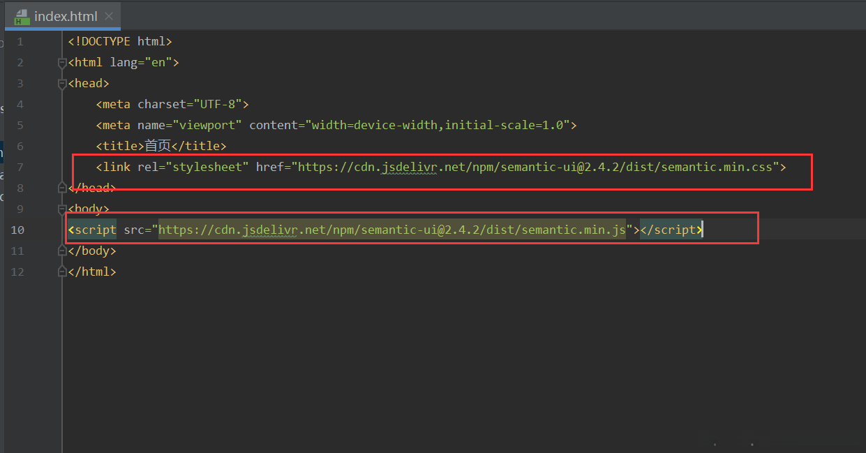Image resolution: width=866 pixels, height=453 pixels.
Task: Click the opening script tag on line 10
Action: pos(92,230)
